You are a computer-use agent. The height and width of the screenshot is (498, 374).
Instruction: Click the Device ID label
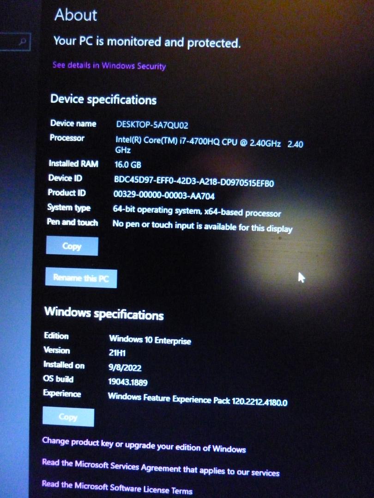[65, 178]
